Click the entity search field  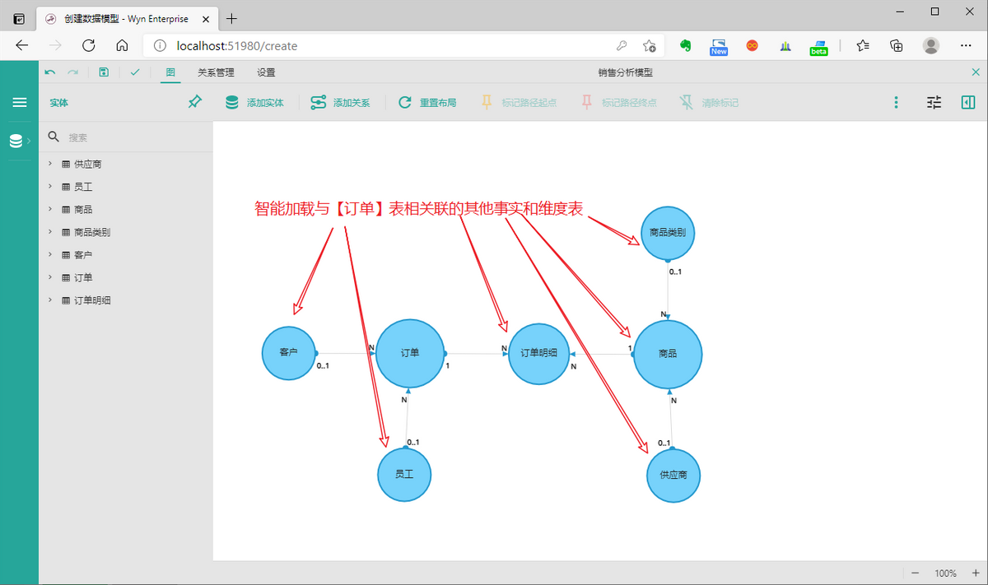pyautogui.click(x=136, y=137)
